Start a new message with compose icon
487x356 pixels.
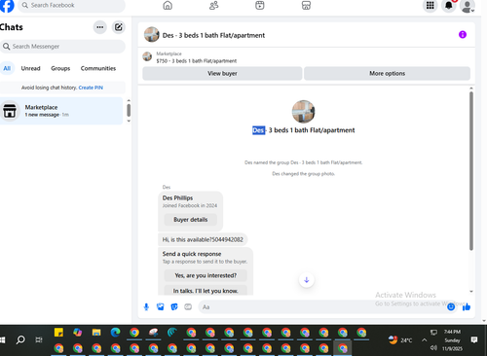(119, 27)
